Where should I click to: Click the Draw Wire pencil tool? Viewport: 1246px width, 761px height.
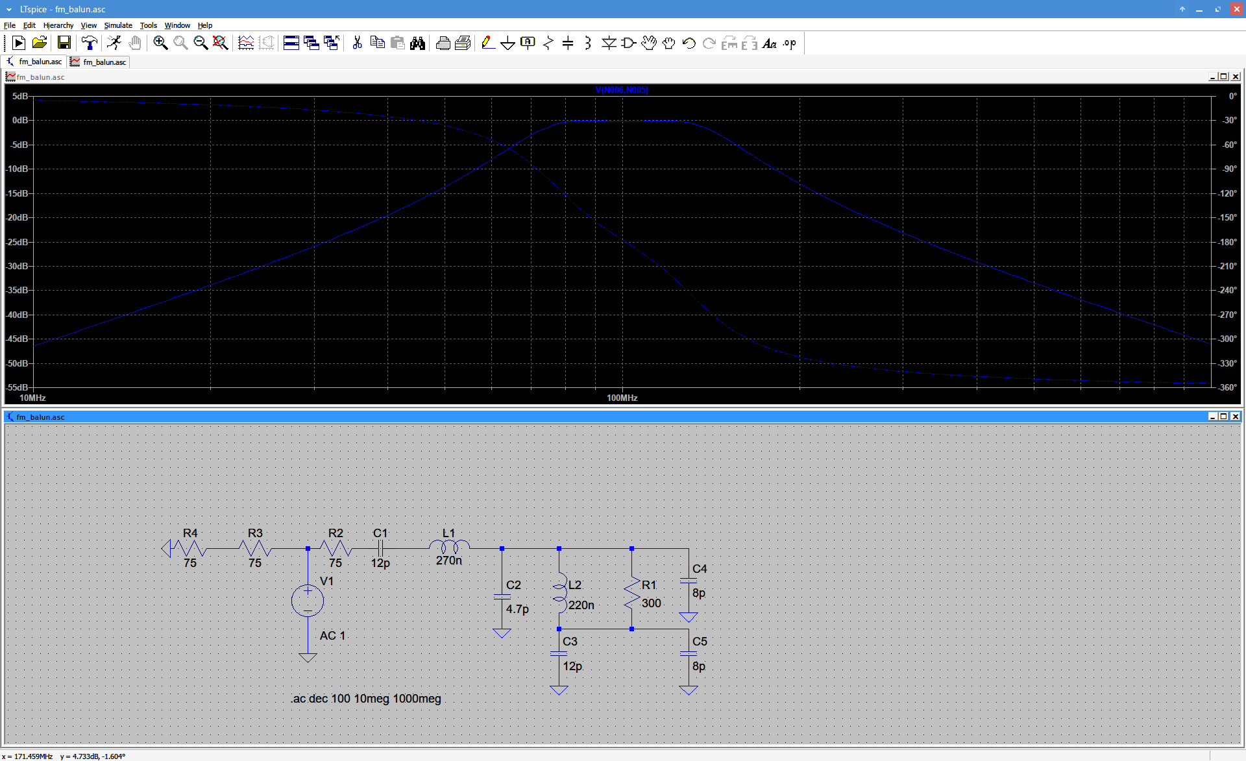(x=488, y=43)
